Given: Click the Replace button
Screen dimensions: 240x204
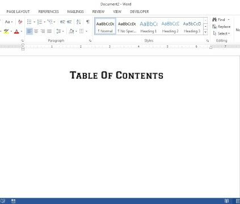Looking at the screenshot, I should click(221, 27).
